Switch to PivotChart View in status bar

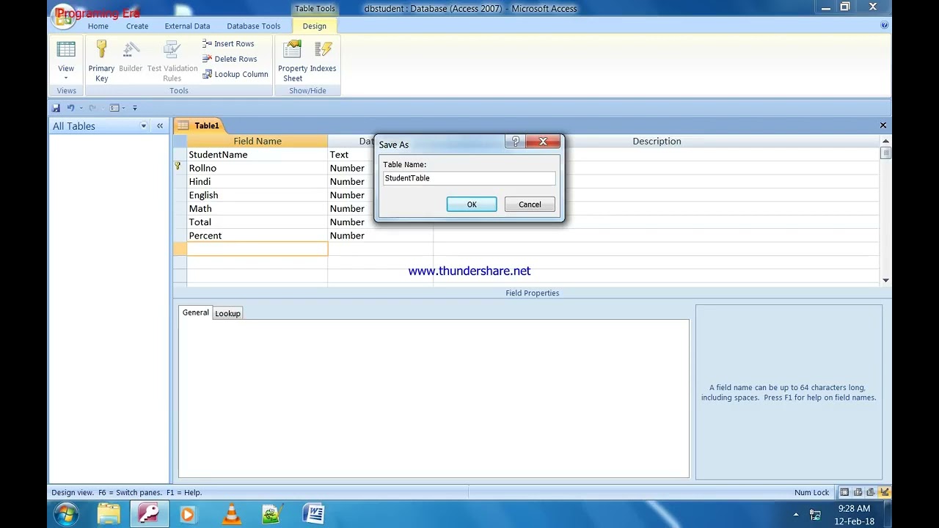click(871, 492)
